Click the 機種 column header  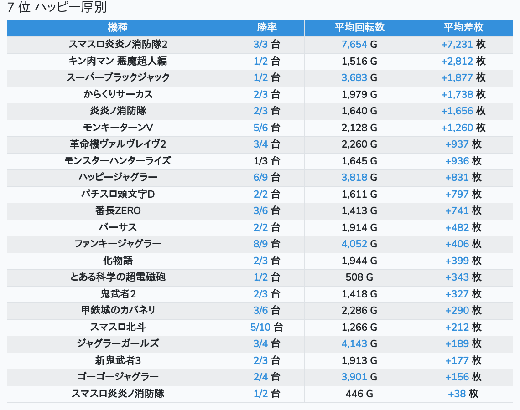(118, 27)
